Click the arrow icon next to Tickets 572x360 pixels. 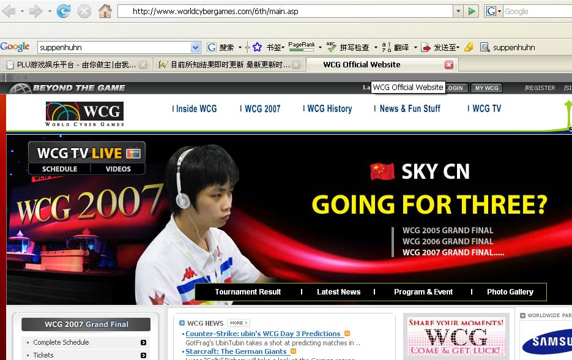point(143,355)
